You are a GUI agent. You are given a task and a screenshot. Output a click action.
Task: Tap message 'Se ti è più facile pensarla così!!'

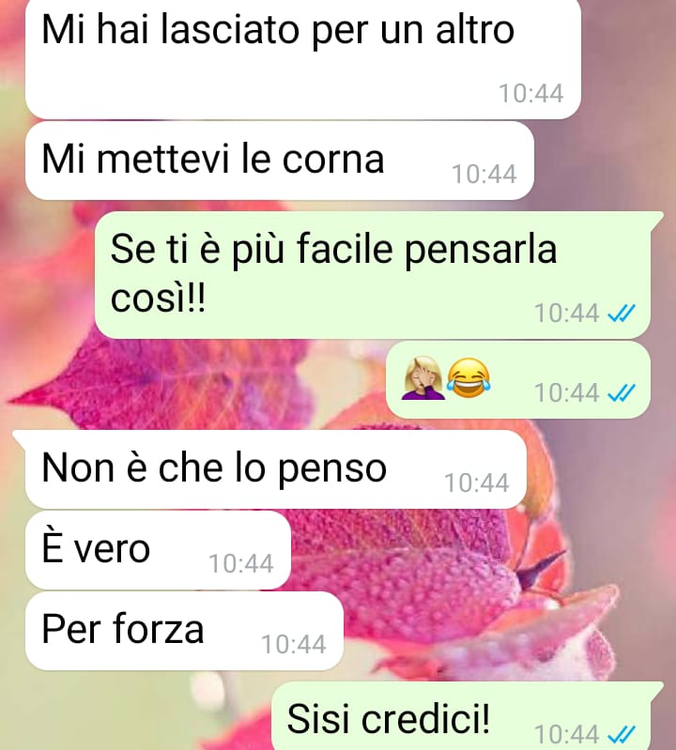373,275
